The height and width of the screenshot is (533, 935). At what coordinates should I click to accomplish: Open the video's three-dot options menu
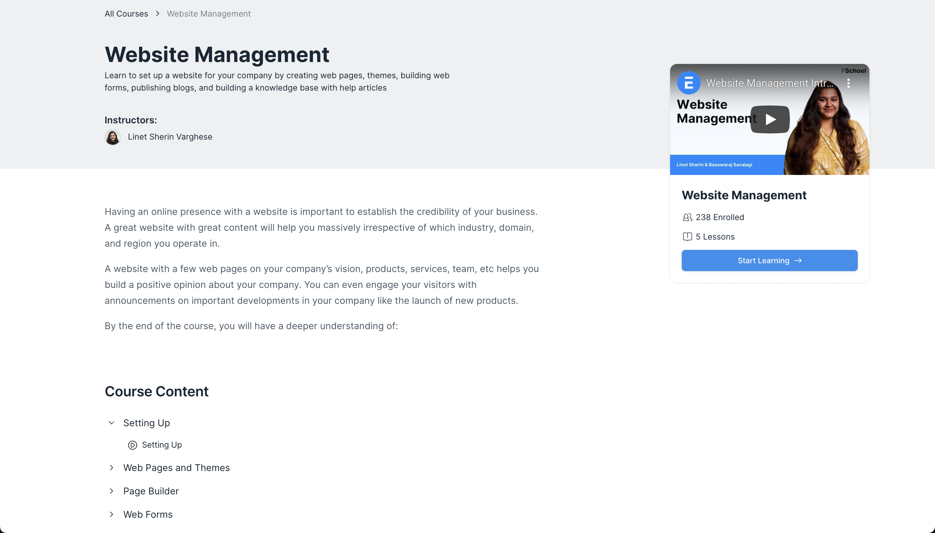pos(848,83)
